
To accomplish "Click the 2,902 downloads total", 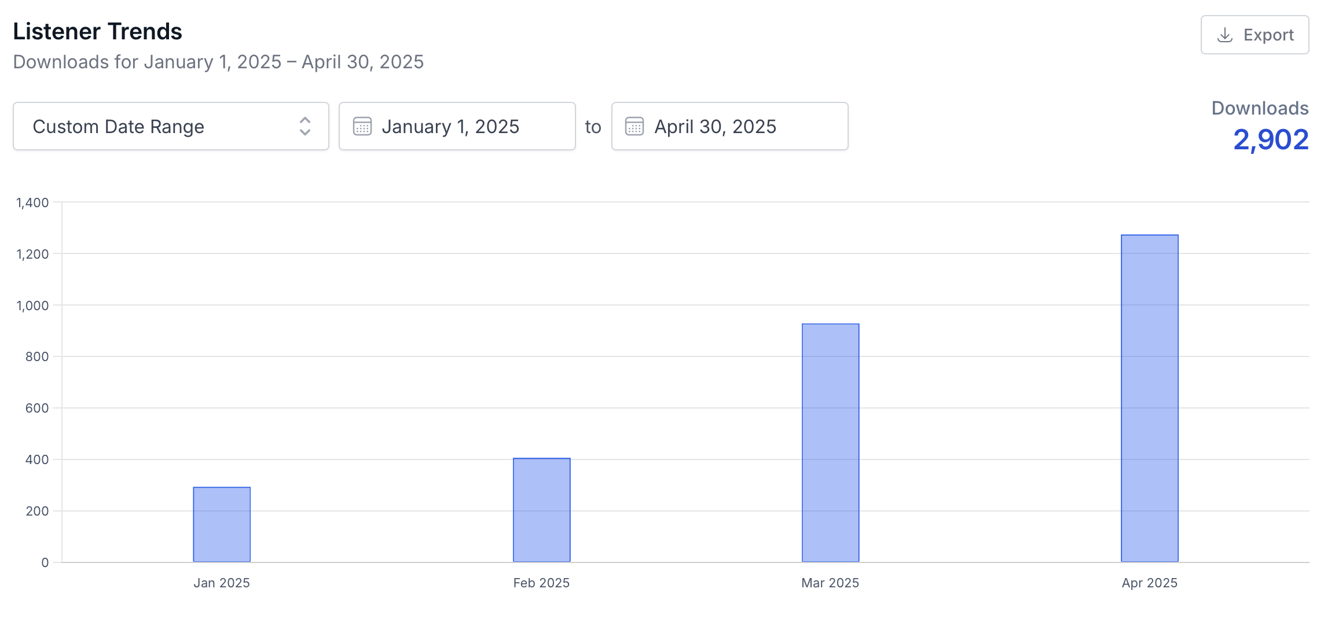I will pos(1270,139).
